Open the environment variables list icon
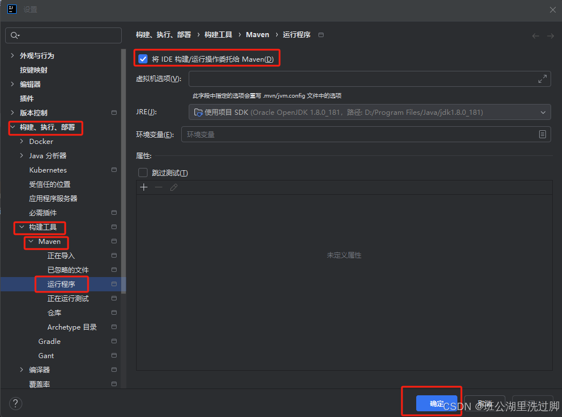The width and height of the screenshot is (562, 417). pyautogui.click(x=543, y=134)
